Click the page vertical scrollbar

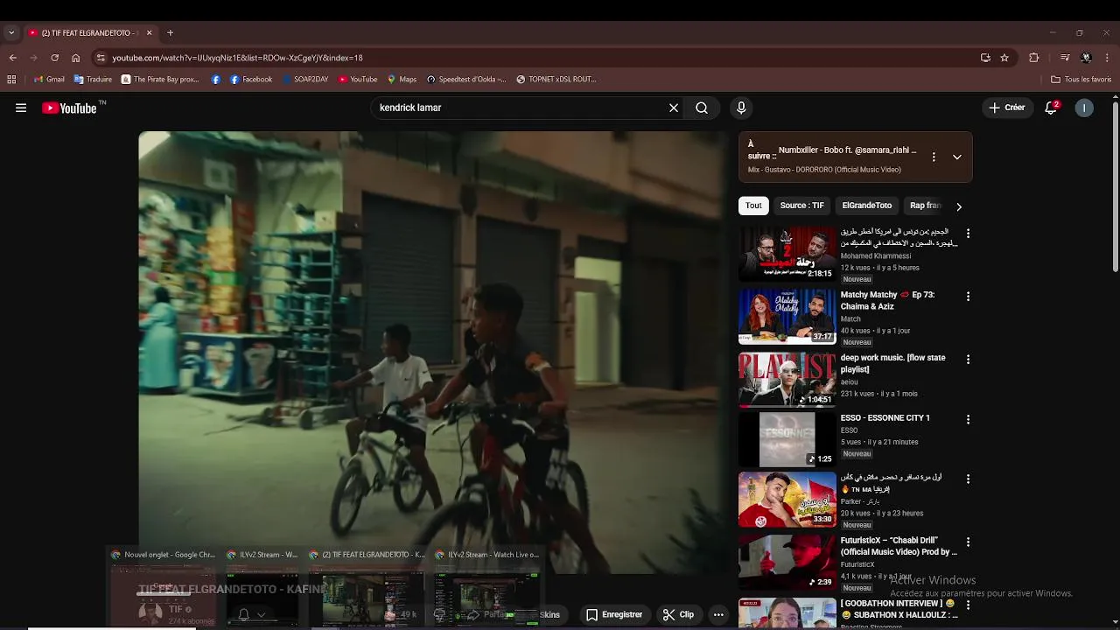click(1115, 185)
